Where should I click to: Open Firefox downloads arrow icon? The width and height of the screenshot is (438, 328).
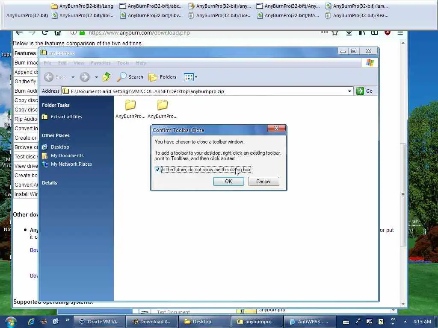[x=349, y=32]
